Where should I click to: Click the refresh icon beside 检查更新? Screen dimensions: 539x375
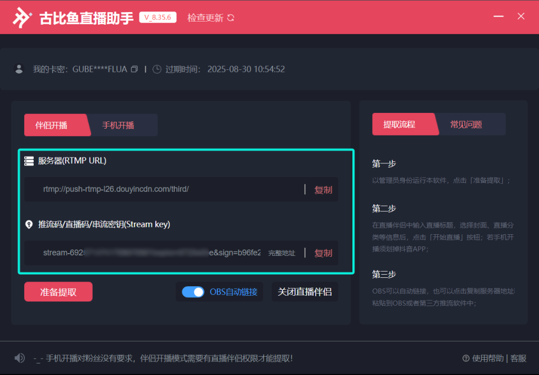click(x=231, y=18)
